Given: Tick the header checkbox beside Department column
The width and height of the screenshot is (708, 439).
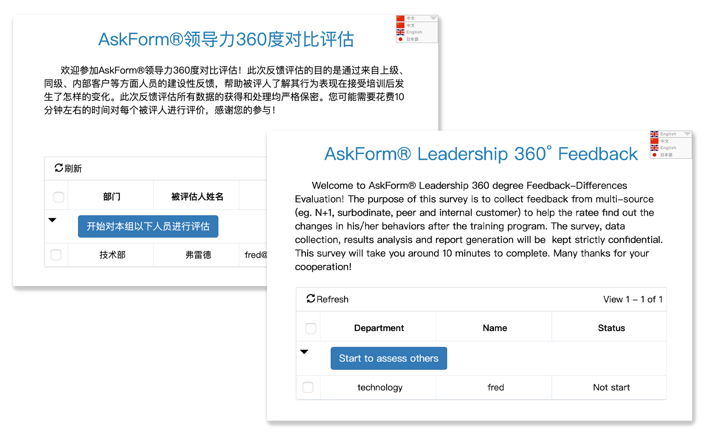Looking at the screenshot, I should coord(311,328).
